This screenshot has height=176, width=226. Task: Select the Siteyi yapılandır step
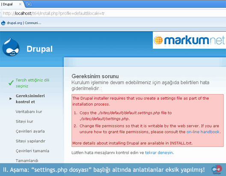30,141
